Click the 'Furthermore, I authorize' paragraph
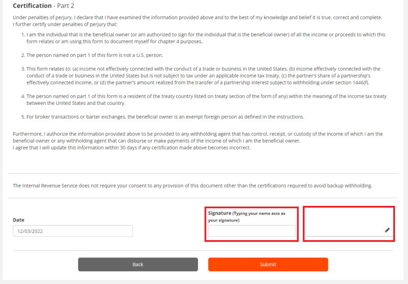 coord(198,137)
